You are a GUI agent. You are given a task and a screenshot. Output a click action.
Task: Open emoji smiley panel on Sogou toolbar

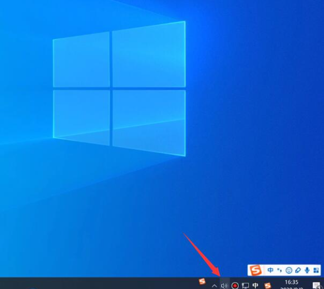click(289, 270)
